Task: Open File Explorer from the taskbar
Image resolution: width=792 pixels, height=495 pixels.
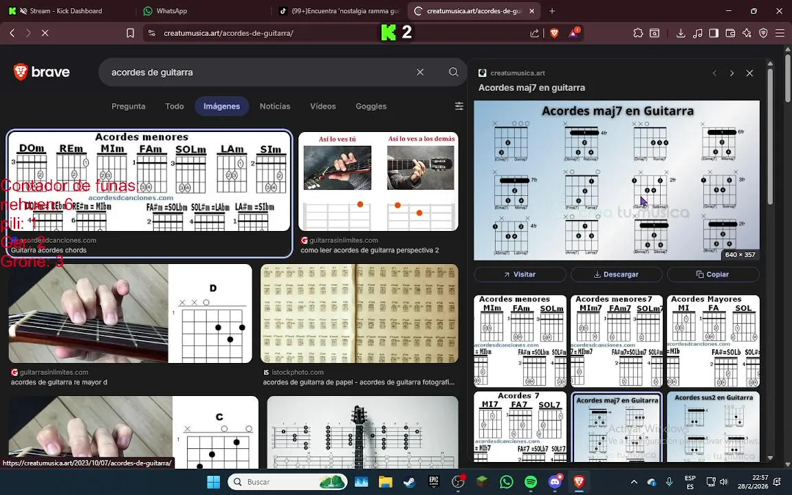Action: (x=386, y=482)
